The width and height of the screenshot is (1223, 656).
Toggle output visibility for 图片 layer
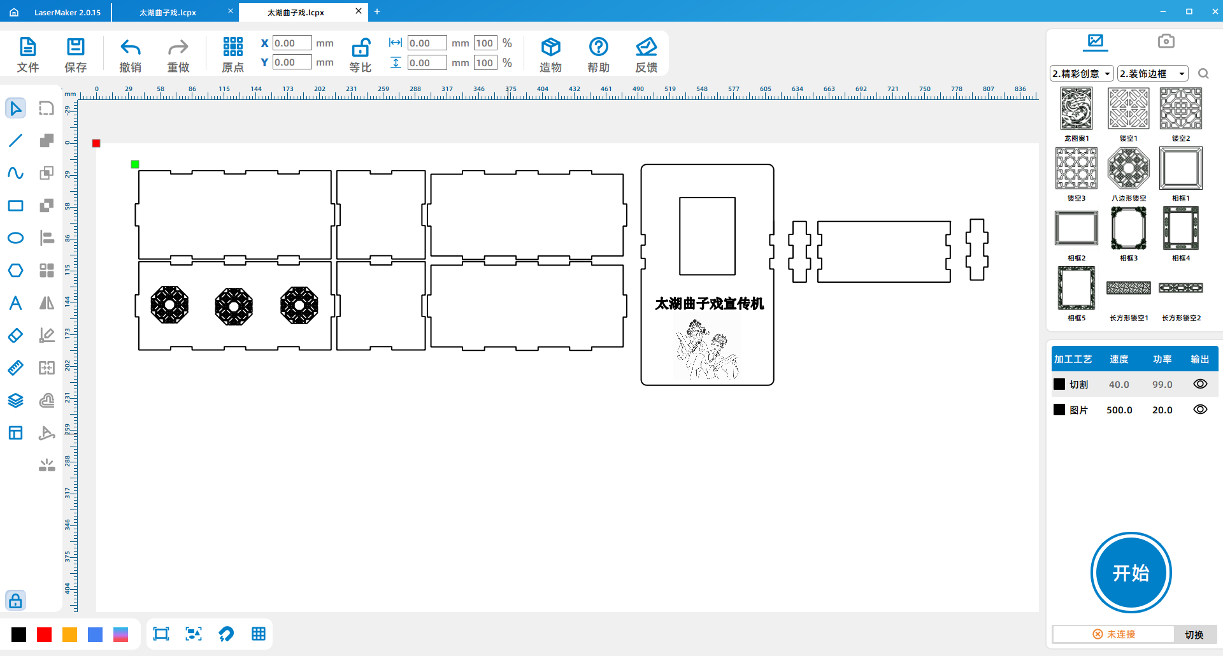click(x=1200, y=410)
